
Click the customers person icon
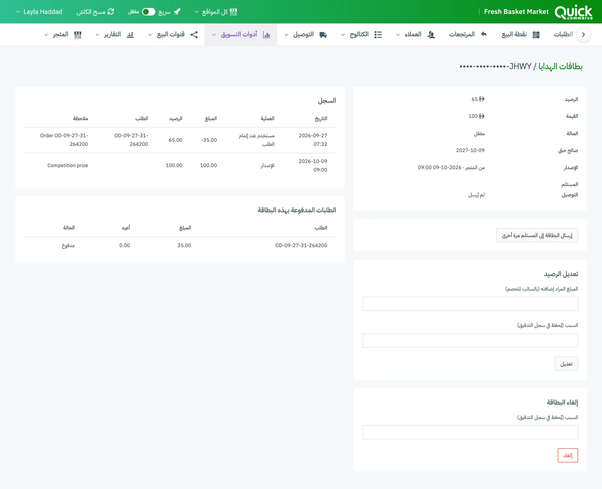(431, 35)
